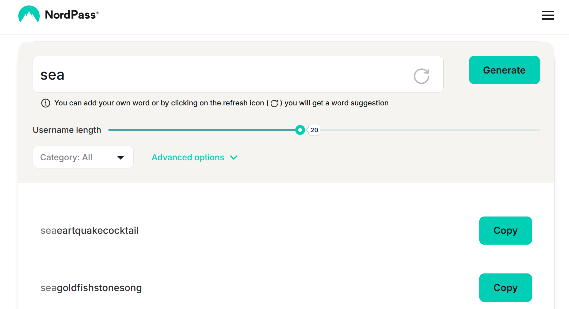Copy the username seaeartquakecocktail
Screen dimensions: 569x309
pos(505,231)
